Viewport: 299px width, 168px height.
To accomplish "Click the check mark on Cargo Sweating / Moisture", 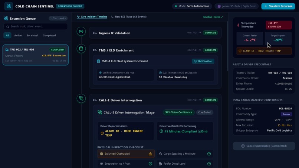I will click(x=209, y=154).
